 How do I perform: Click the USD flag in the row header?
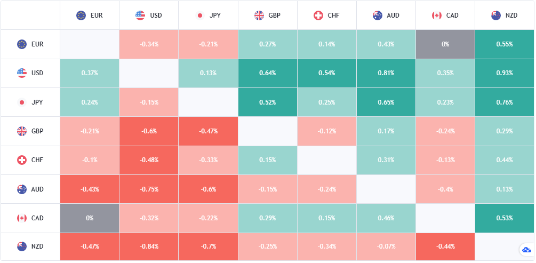coord(22,73)
